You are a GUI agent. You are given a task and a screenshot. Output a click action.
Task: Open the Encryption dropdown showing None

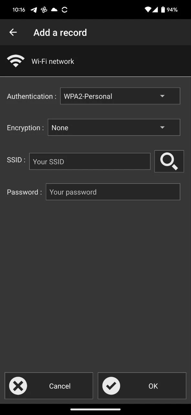click(114, 127)
